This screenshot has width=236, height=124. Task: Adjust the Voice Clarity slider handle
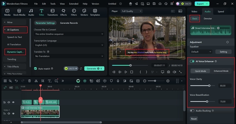point(209,86)
